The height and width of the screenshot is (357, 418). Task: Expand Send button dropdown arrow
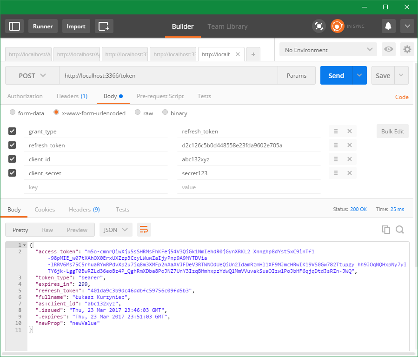359,75
